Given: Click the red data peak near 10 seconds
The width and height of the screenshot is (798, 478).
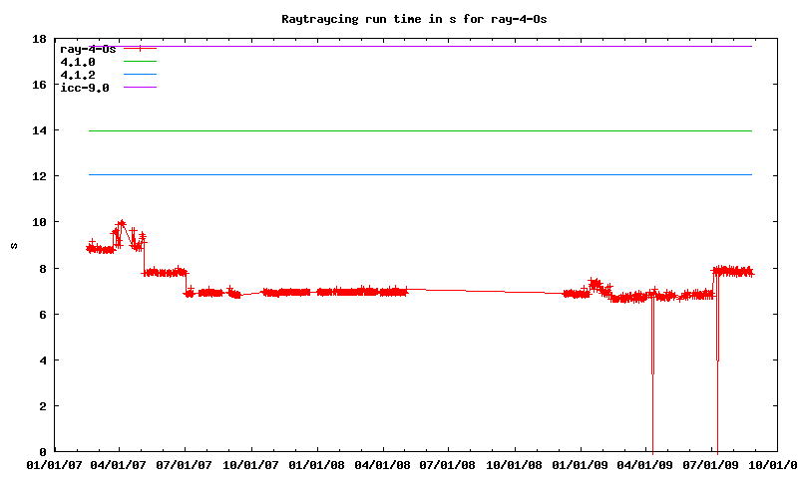Looking at the screenshot, I should click(x=121, y=223).
